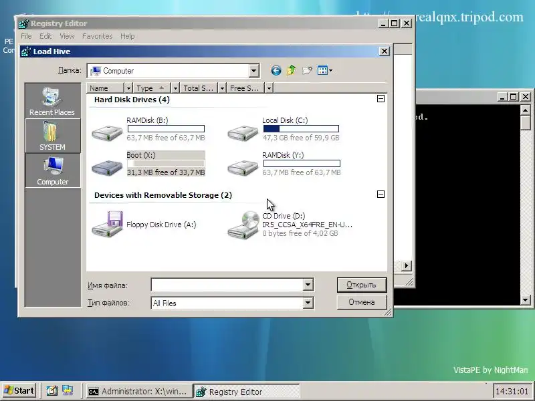Viewport: 535px width, 401px height.
Task: Open the Имя файла filename dropdown
Action: (x=308, y=285)
